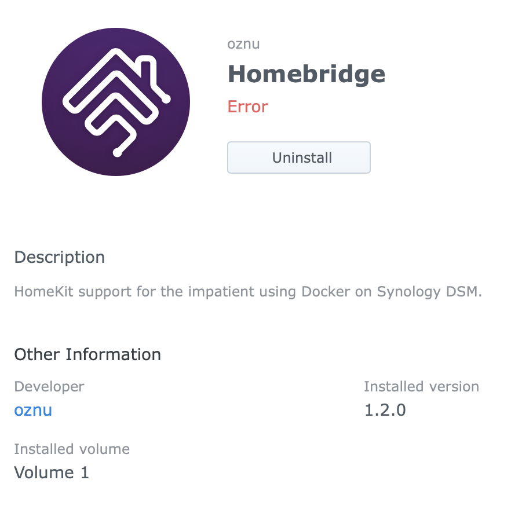Click the Installed volume label
This screenshot has width=511, height=513.
point(72,449)
